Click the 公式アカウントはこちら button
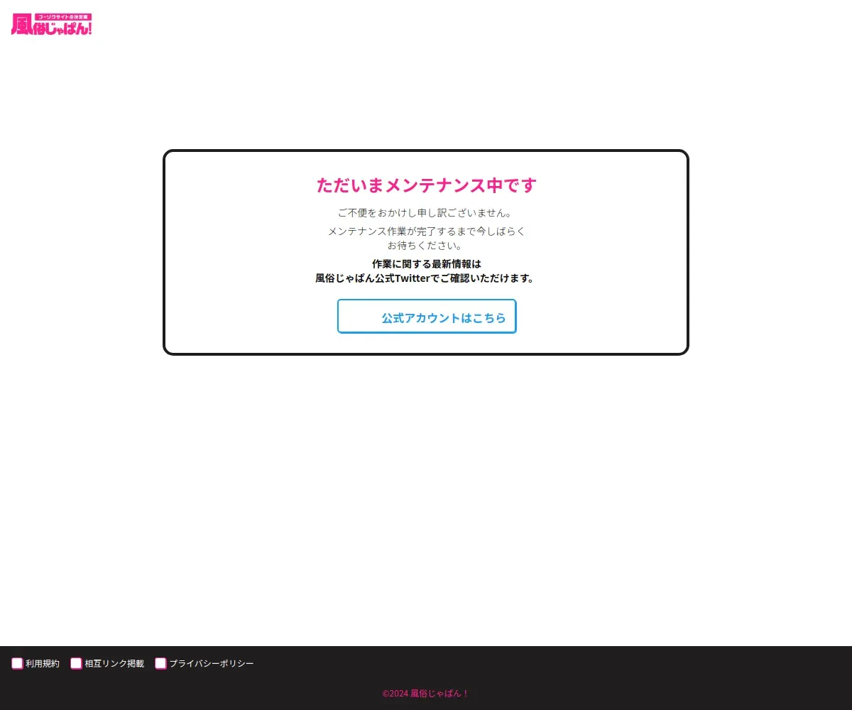 point(427,317)
